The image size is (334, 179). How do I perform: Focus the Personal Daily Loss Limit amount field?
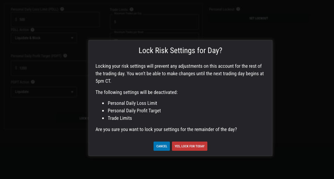click(x=54, y=20)
